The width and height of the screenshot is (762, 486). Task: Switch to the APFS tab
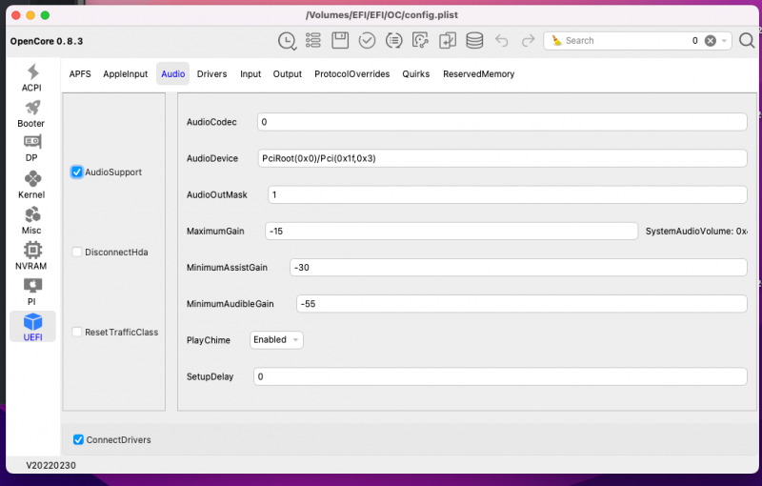tap(80, 74)
